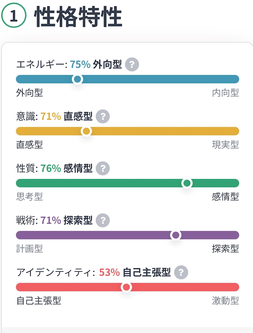Click the circled number 1 badge

(x=14, y=16)
